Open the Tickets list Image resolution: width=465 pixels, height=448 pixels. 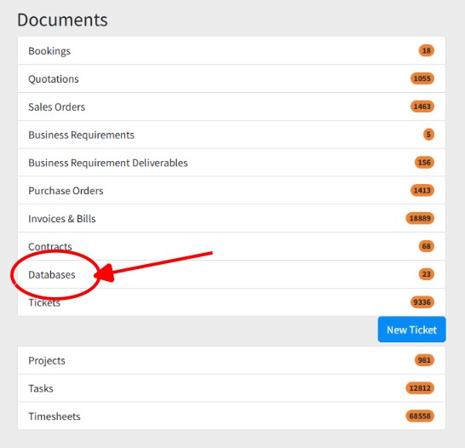[232, 302]
